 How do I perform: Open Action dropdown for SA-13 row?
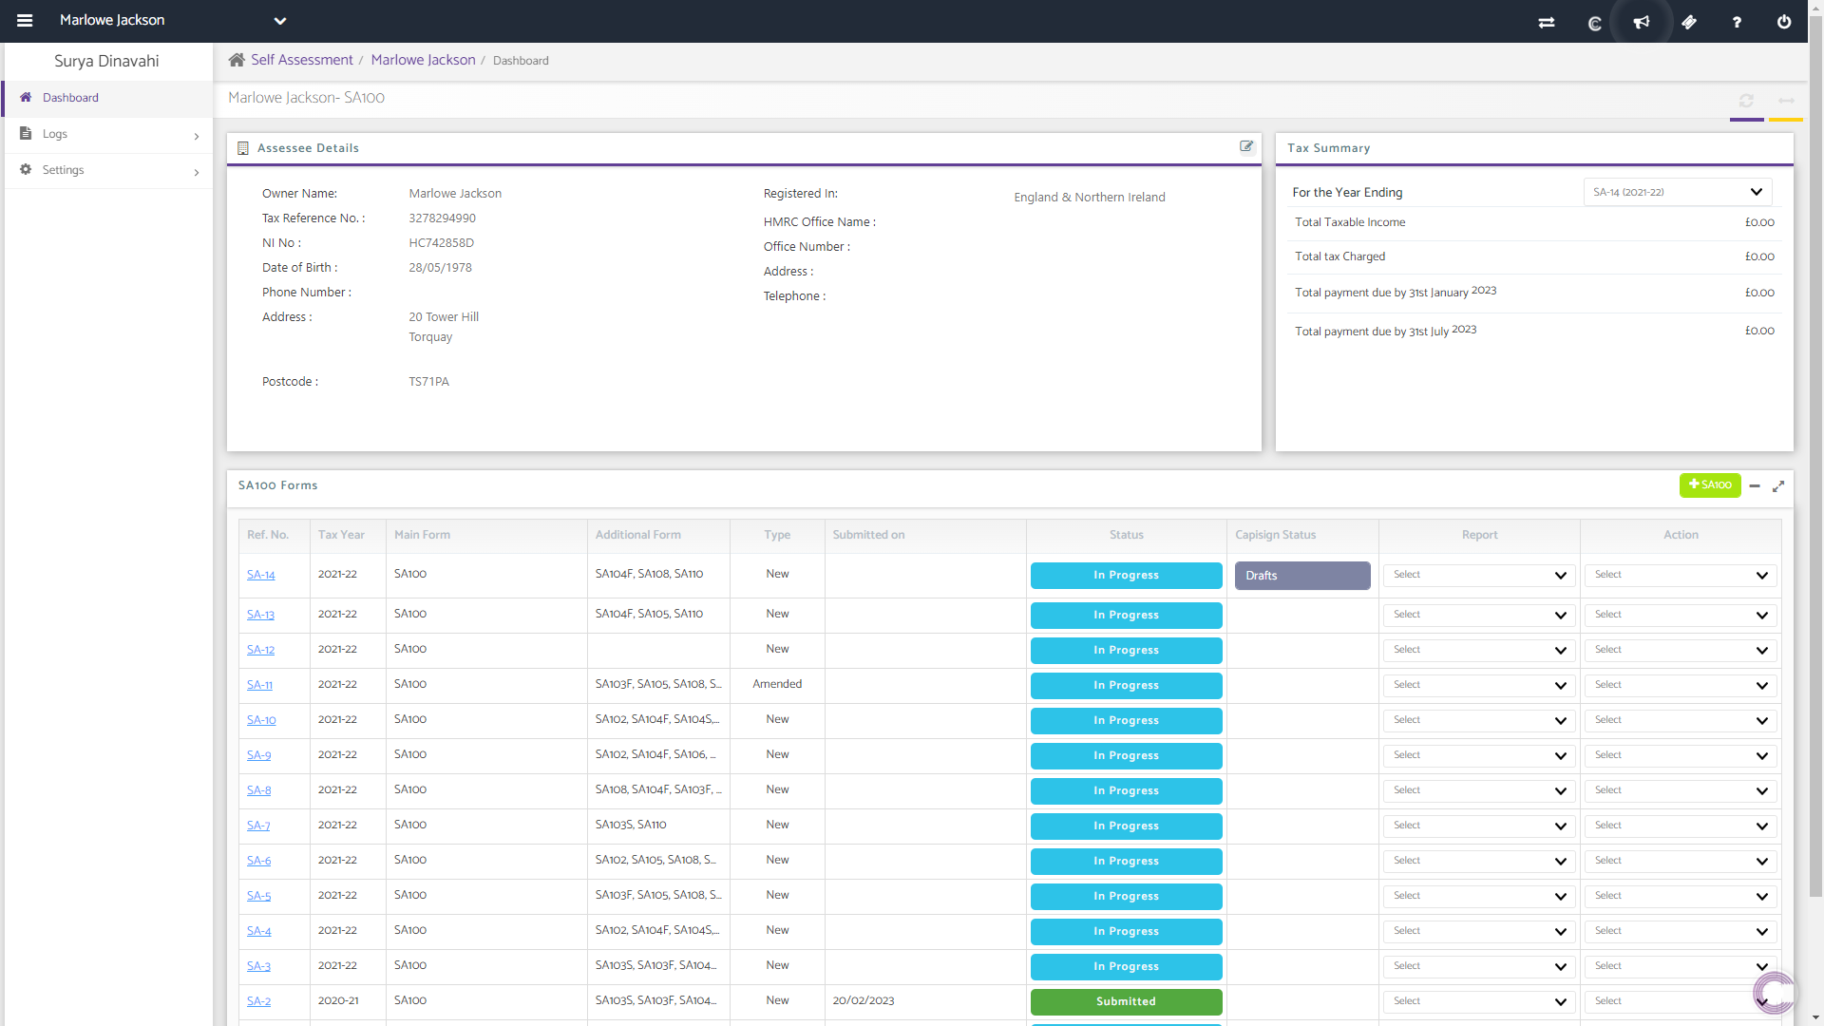1680,615
